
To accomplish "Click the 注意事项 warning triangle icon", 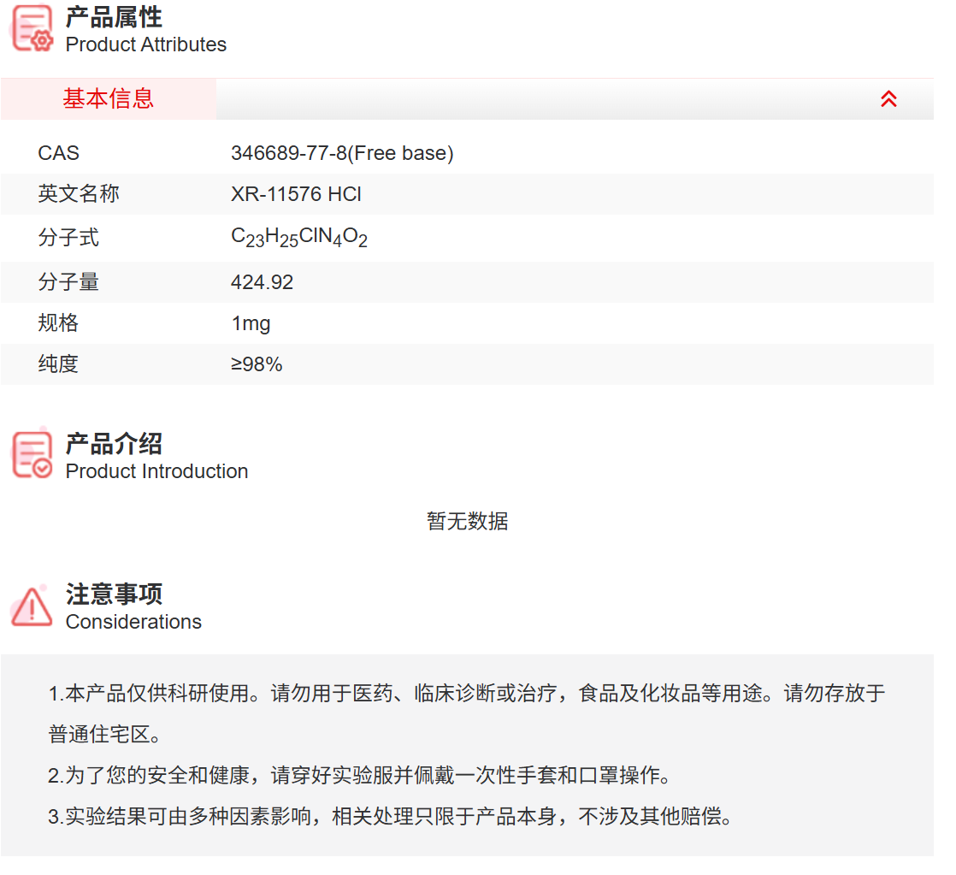I will 30,607.
